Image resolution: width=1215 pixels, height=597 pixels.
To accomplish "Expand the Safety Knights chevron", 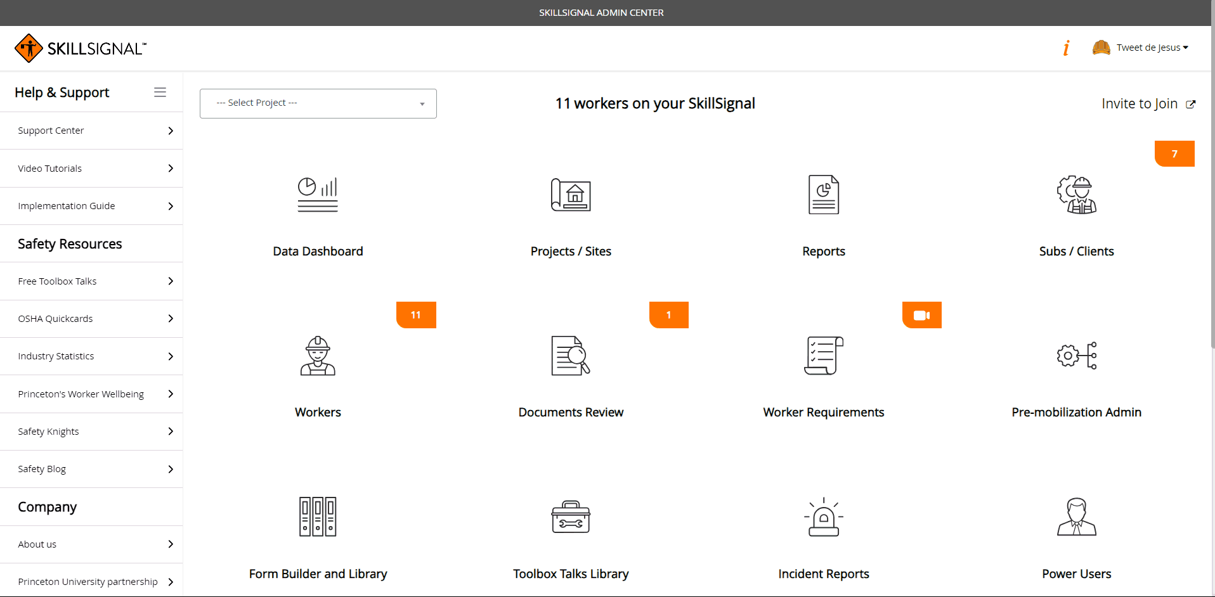I will 171,431.
